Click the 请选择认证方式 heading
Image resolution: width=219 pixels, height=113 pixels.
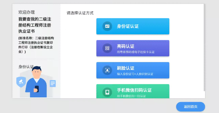click(x=80, y=13)
